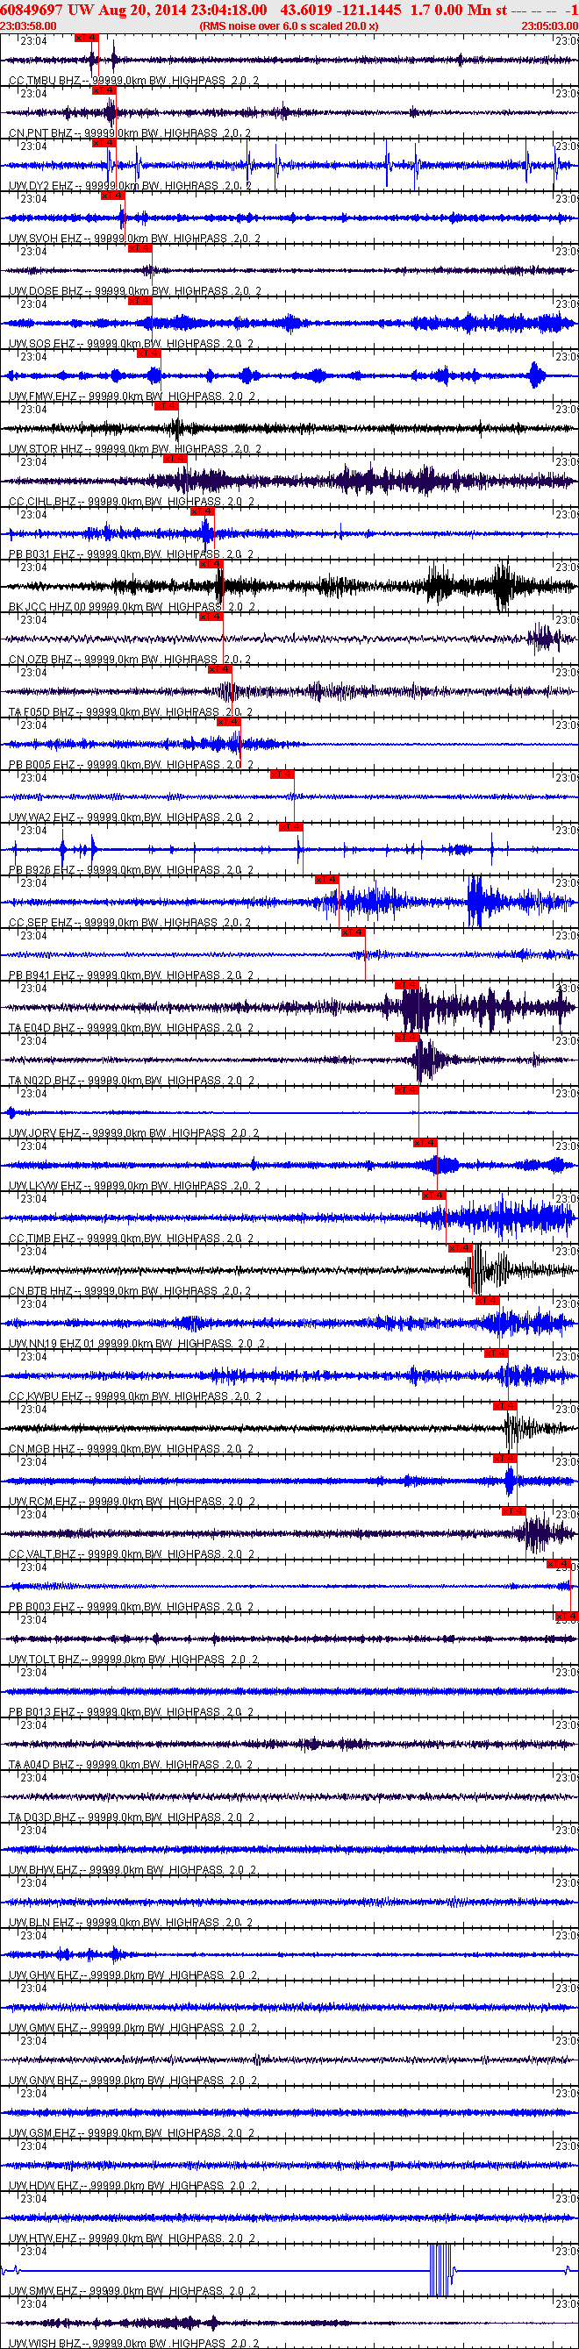The image size is (579, 2349).
Task: Select the PB.B941 EHZ station label
Action: coord(132,975)
